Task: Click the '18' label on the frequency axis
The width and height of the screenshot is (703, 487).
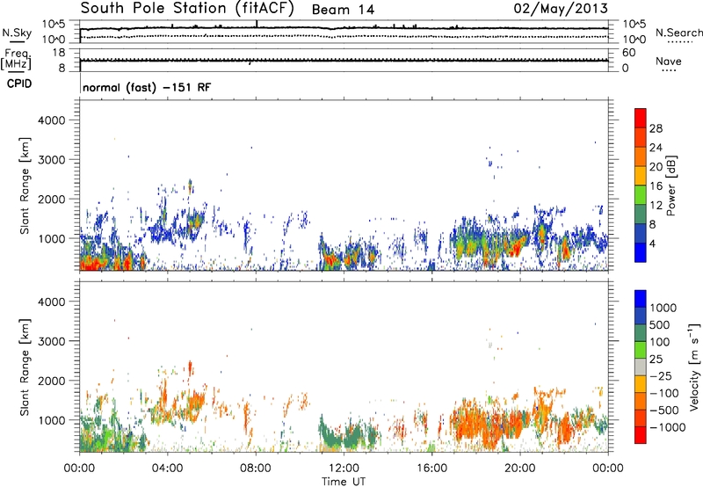Action: [59, 53]
